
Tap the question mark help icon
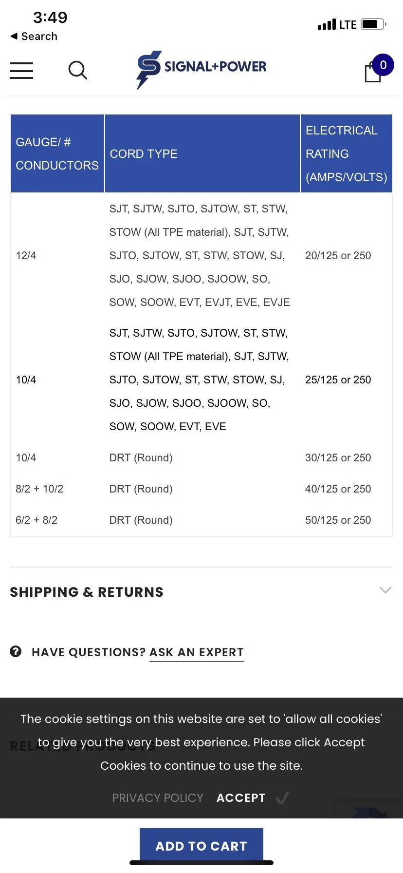[16, 651]
